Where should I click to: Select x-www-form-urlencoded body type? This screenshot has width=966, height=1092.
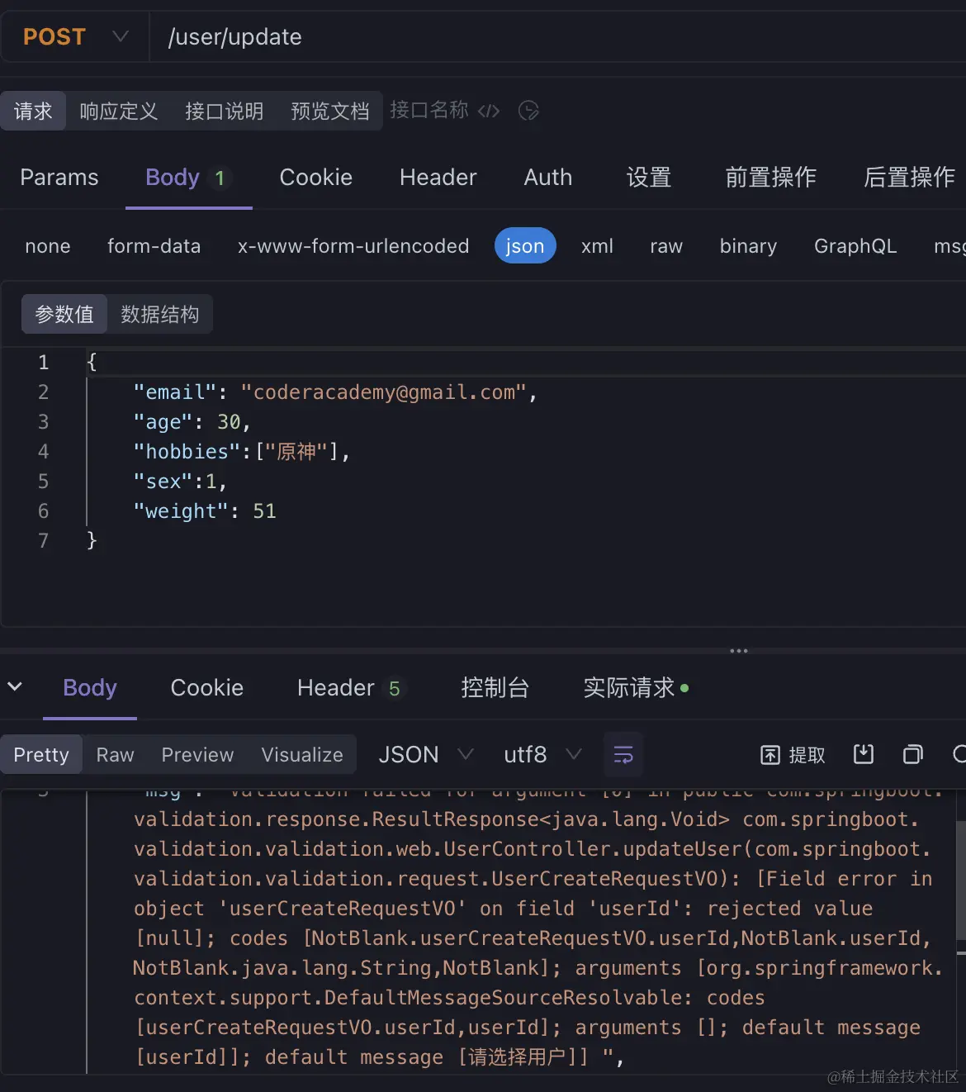click(x=353, y=246)
